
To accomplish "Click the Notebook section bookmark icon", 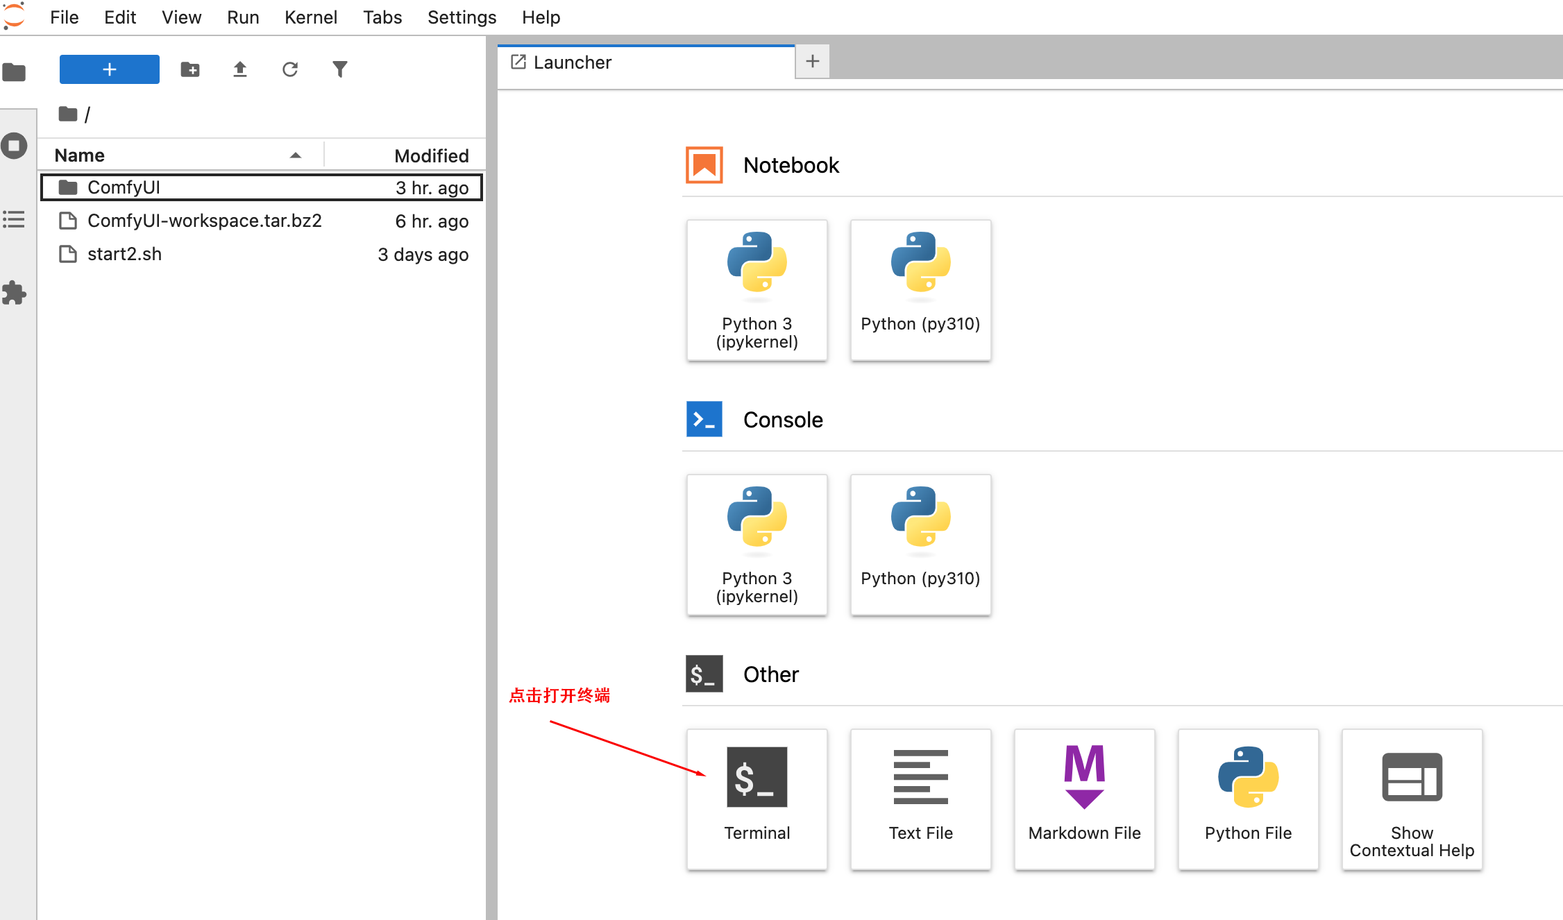I will pyautogui.click(x=704, y=165).
